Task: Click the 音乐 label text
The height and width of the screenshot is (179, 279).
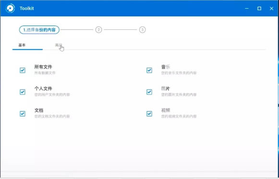Action: [x=166, y=67]
